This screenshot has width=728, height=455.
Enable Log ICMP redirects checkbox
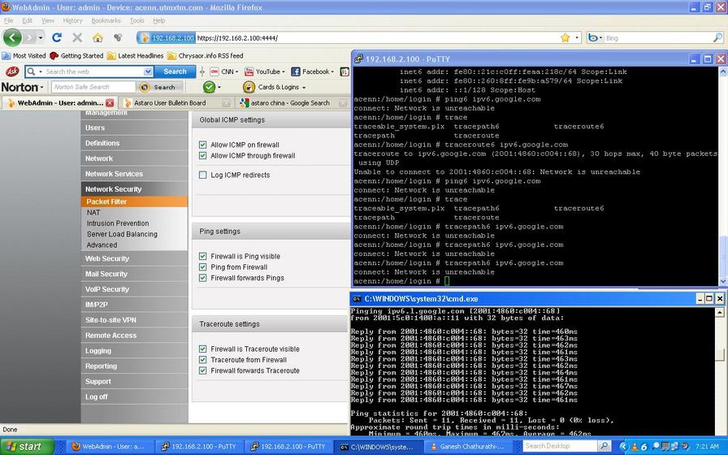click(x=203, y=175)
